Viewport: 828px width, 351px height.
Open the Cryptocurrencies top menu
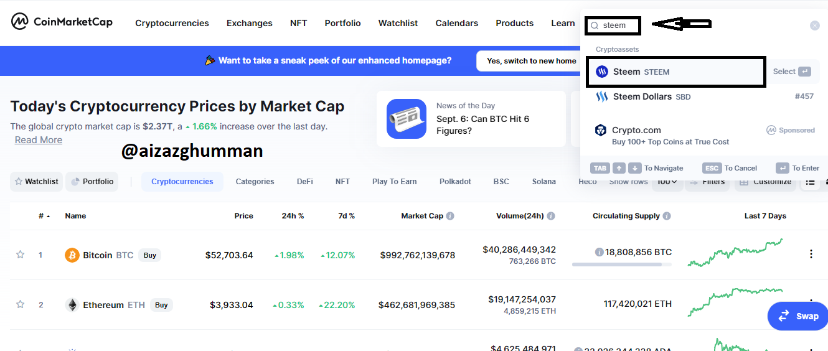(x=172, y=23)
